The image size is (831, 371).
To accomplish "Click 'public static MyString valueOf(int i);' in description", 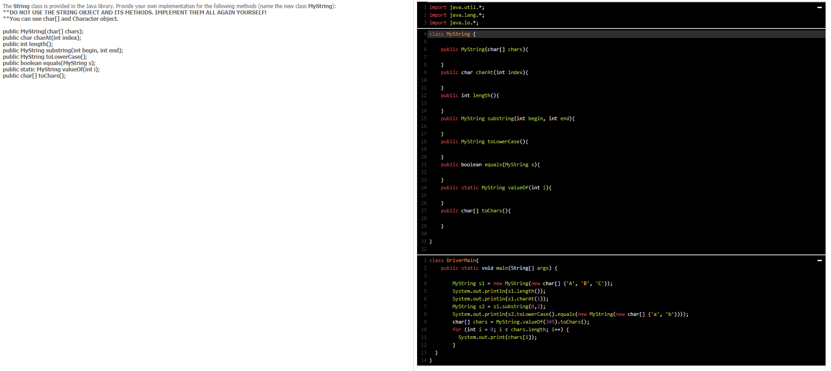I will point(51,69).
